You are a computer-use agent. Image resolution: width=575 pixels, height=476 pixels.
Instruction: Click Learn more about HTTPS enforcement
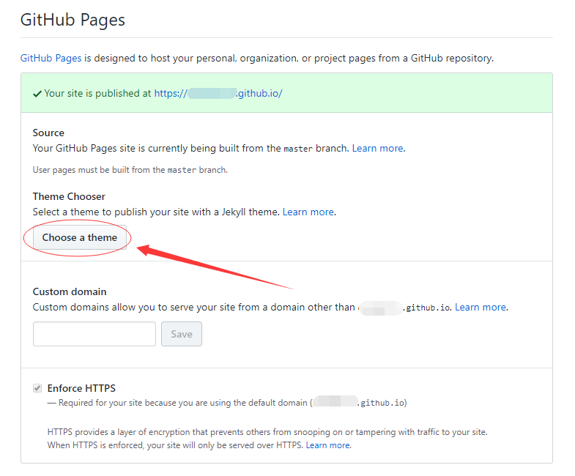pyautogui.click(x=328, y=445)
